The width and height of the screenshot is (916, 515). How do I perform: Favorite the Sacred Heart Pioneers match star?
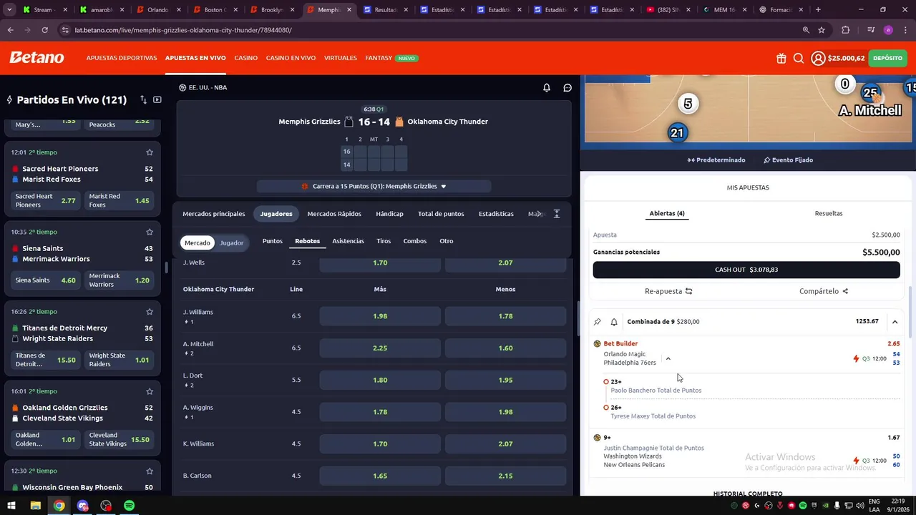(x=150, y=152)
